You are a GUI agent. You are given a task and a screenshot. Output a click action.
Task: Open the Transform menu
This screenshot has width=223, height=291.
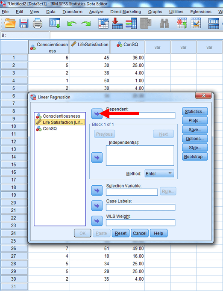[x=72, y=12]
